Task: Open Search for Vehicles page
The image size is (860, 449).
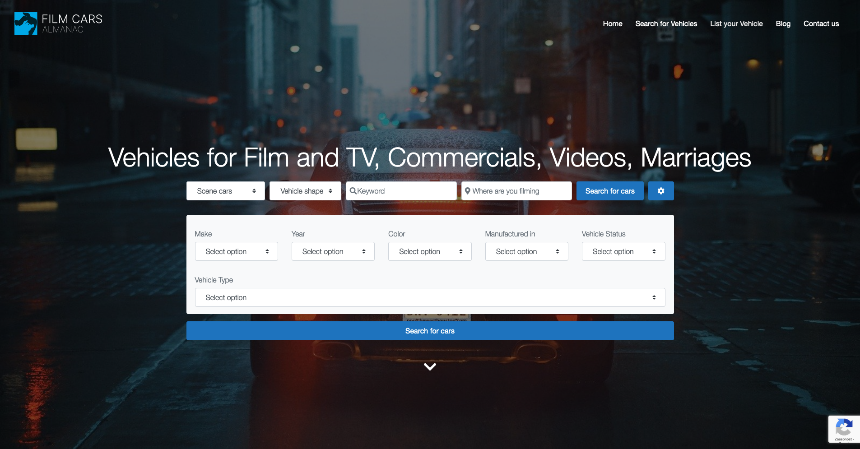Action: [666, 23]
